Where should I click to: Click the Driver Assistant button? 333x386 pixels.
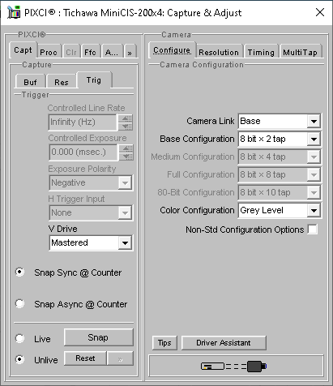224,343
